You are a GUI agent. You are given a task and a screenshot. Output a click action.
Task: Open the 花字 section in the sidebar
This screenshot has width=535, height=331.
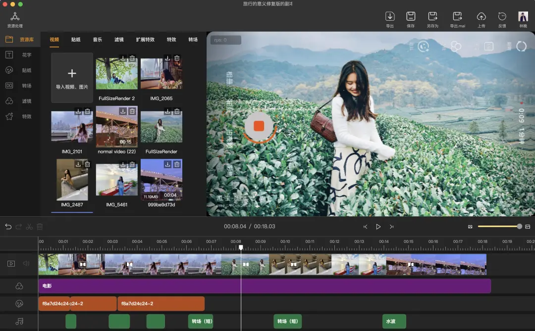coord(20,55)
